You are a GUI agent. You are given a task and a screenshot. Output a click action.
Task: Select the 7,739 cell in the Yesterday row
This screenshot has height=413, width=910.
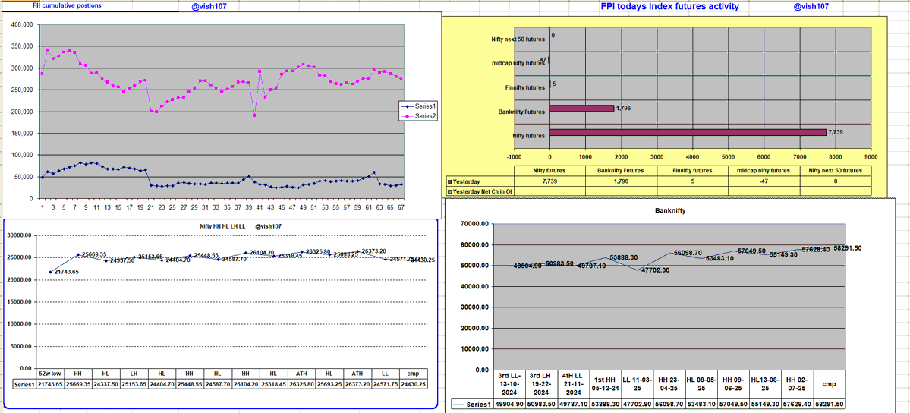coord(550,181)
